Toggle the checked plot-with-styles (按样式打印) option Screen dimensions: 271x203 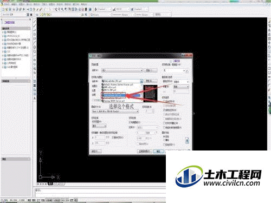(x=164, y=110)
